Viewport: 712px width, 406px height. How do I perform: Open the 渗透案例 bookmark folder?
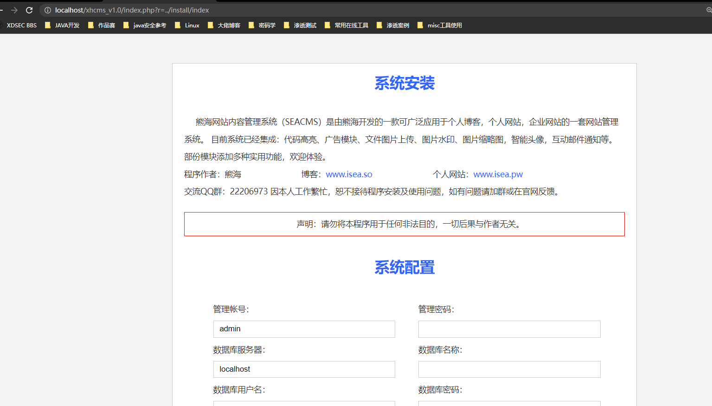(x=393, y=26)
